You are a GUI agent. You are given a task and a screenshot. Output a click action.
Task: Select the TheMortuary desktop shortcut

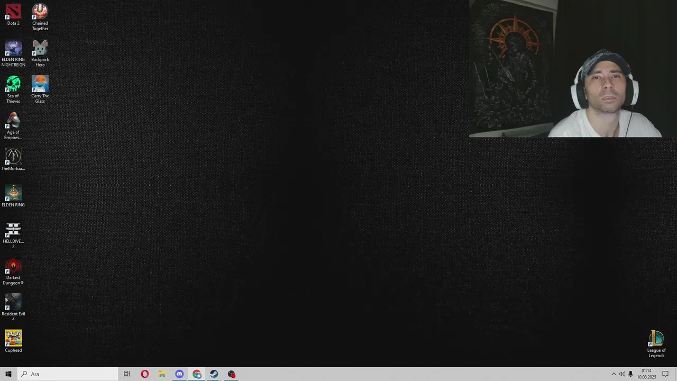(13, 159)
